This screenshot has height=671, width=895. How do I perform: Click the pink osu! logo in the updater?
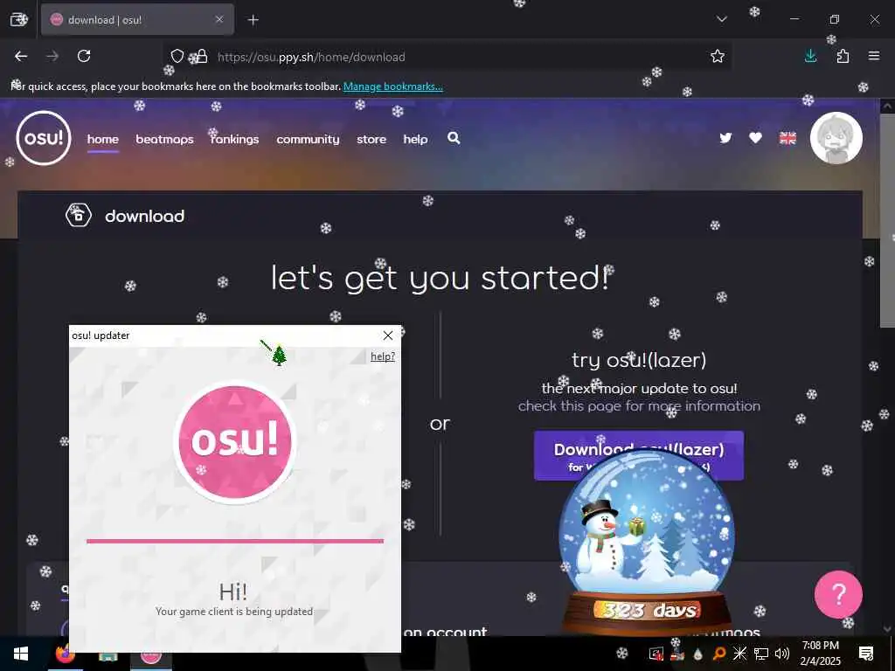pyautogui.click(x=235, y=441)
